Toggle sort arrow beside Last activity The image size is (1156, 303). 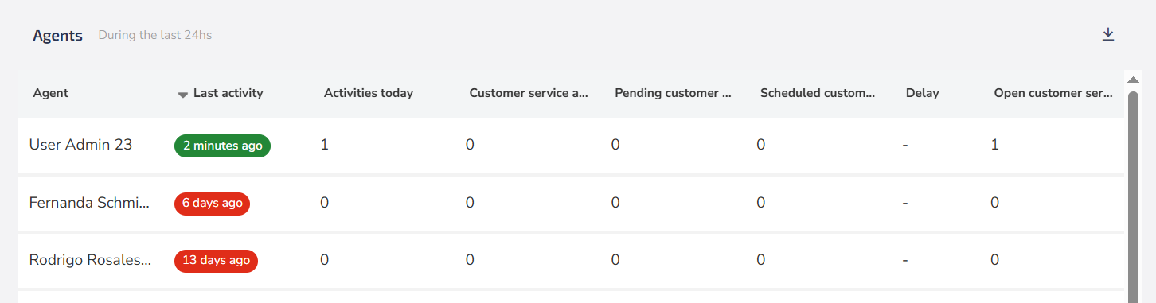182,95
